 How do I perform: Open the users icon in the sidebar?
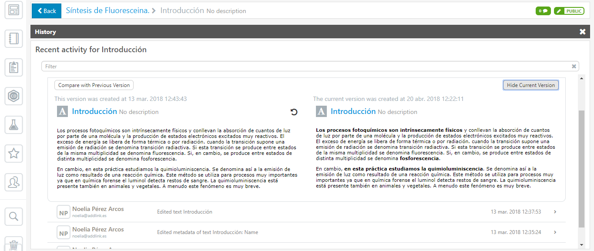pyautogui.click(x=13, y=182)
